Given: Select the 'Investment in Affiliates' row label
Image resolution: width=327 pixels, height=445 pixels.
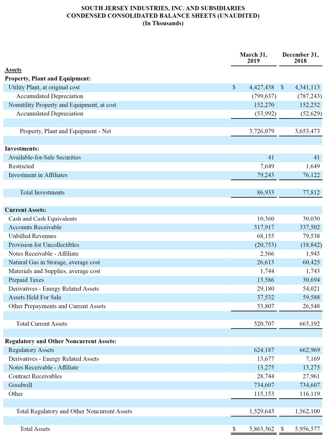Looking at the screenshot, I should pyautogui.click(x=38, y=175).
